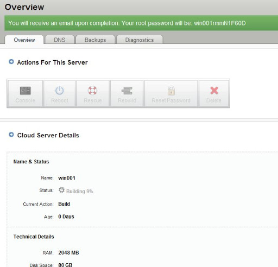Click the Reset Password padlock icon

[x=171, y=91]
